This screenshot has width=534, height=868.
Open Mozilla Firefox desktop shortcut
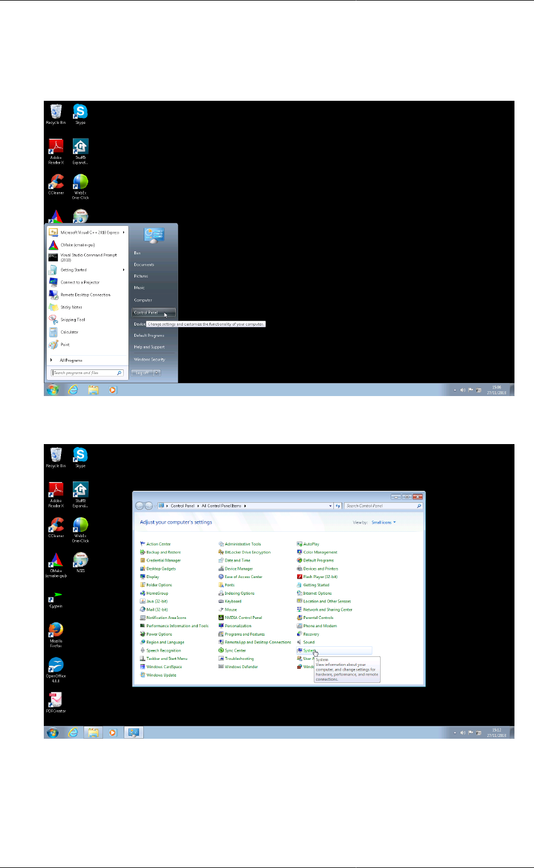pos(56,635)
